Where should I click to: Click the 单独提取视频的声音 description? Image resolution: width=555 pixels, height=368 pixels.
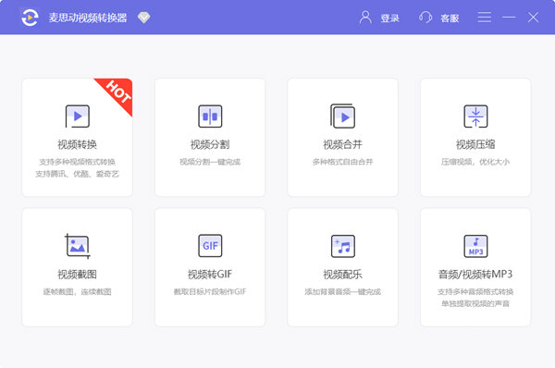tap(475, 303)
